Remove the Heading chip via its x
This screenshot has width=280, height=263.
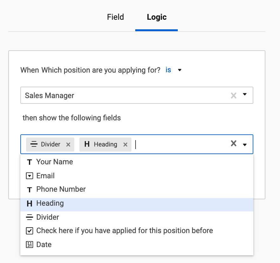point(125,145)
